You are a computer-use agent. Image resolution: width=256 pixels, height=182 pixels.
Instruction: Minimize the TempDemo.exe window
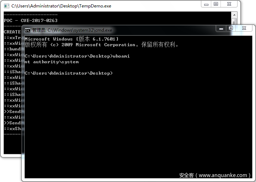point(206,4)
